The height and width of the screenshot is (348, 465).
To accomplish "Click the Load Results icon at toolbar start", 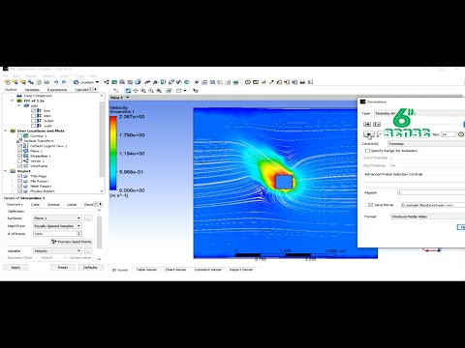I will [7, 82].
